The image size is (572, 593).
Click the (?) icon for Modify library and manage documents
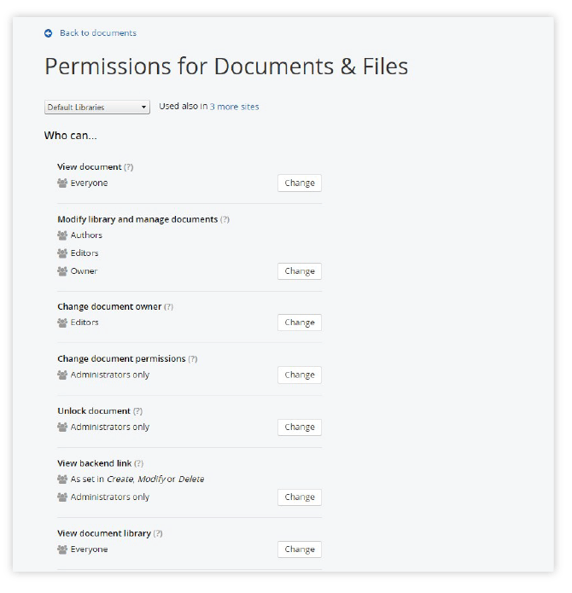[225, 219]
